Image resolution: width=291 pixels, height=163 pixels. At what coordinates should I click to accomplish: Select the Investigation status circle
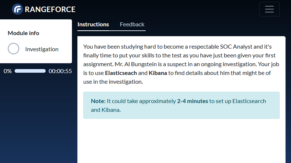point(14,49)
